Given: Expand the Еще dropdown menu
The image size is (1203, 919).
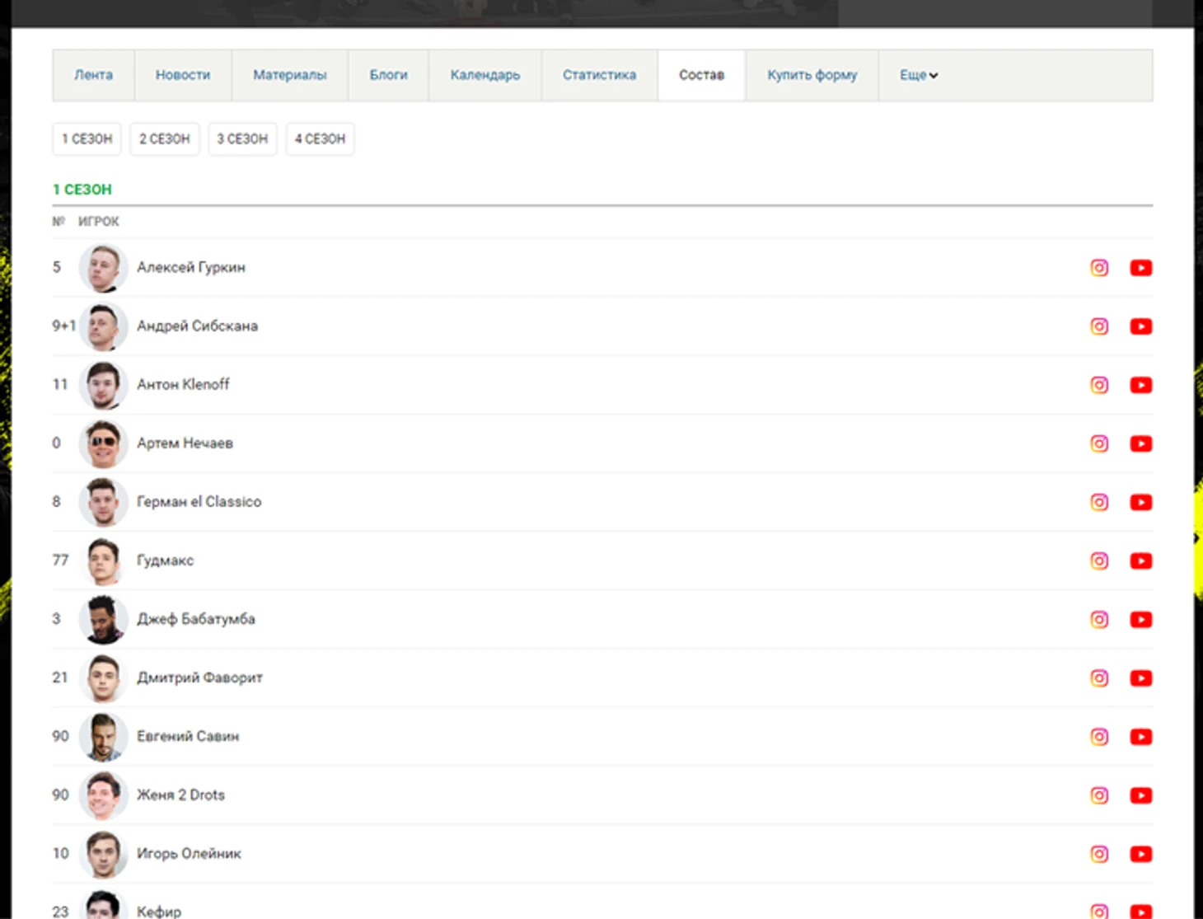Looking at the screenshot, I should 918,75.
